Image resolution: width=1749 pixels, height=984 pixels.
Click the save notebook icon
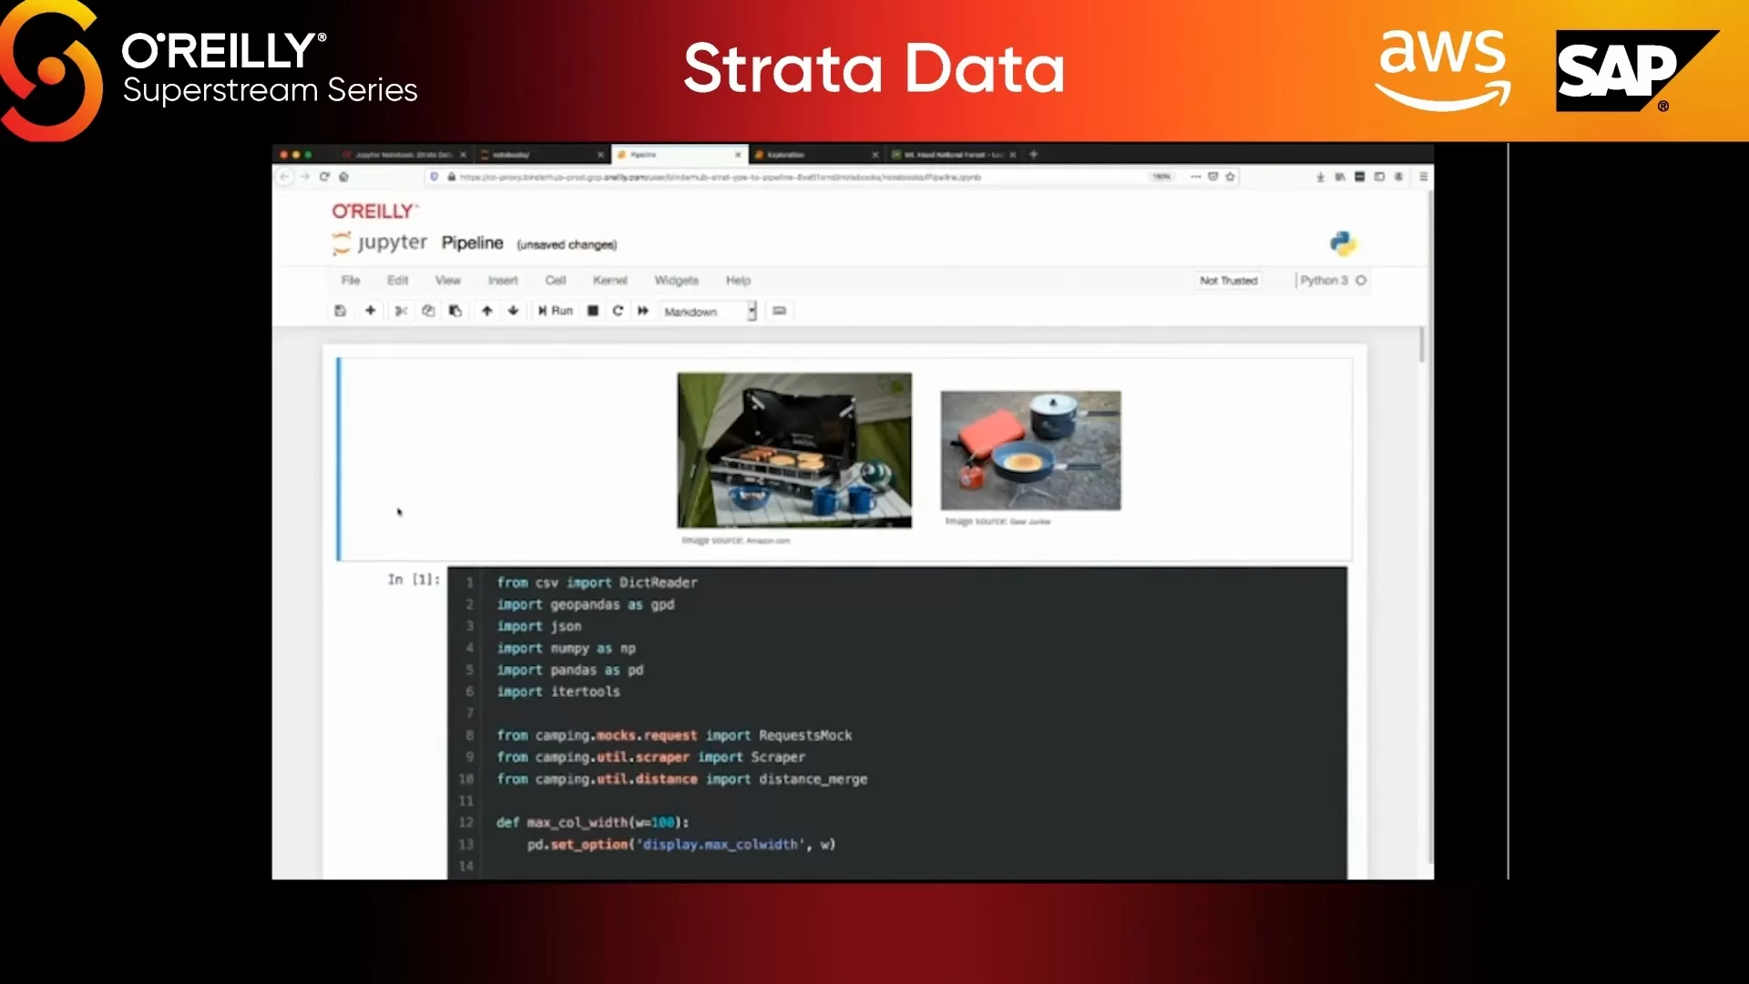point(341,311)
